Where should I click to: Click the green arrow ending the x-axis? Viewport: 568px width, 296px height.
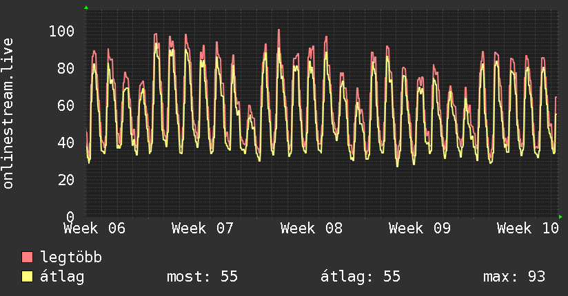tap(560, 217)
